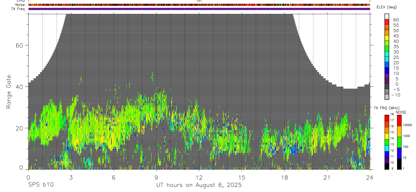Click the multicolored Noise strip above the plot
The image size is (416, 192).
tap(199, 5)
